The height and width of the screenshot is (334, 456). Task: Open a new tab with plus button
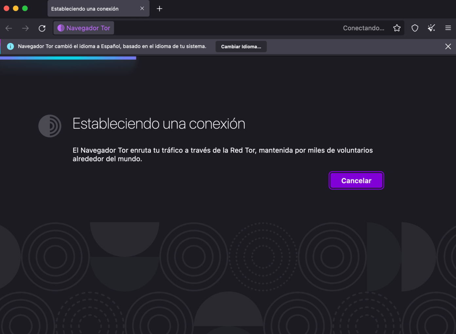[159, 9]
